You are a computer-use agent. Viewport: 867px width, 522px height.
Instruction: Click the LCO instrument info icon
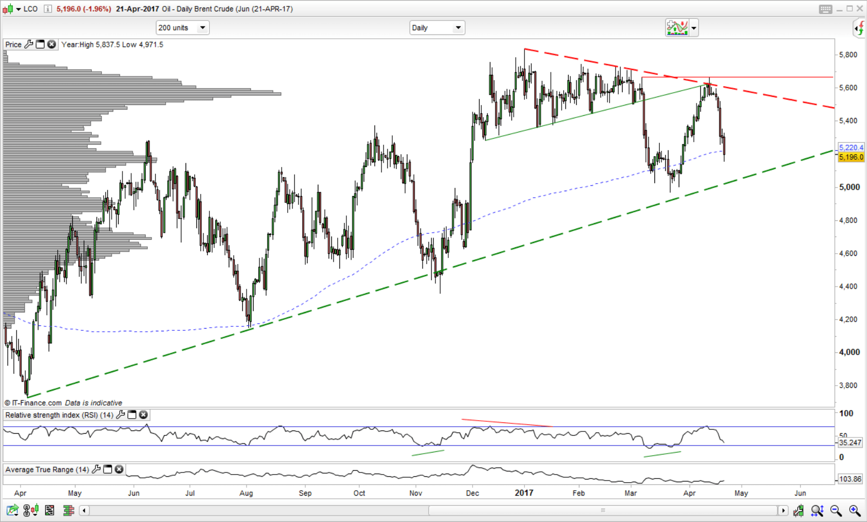click(x=47, y=9)
